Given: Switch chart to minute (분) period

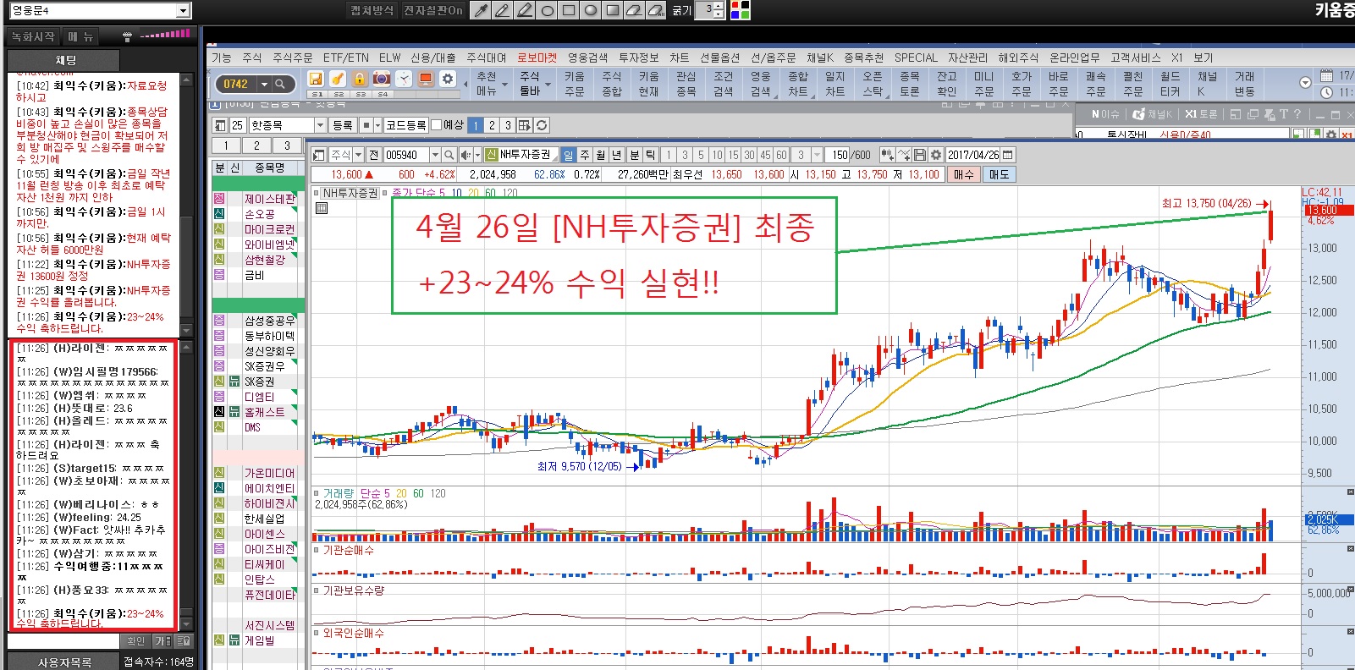Looking at the screenshot, I should tap(635, 155).
